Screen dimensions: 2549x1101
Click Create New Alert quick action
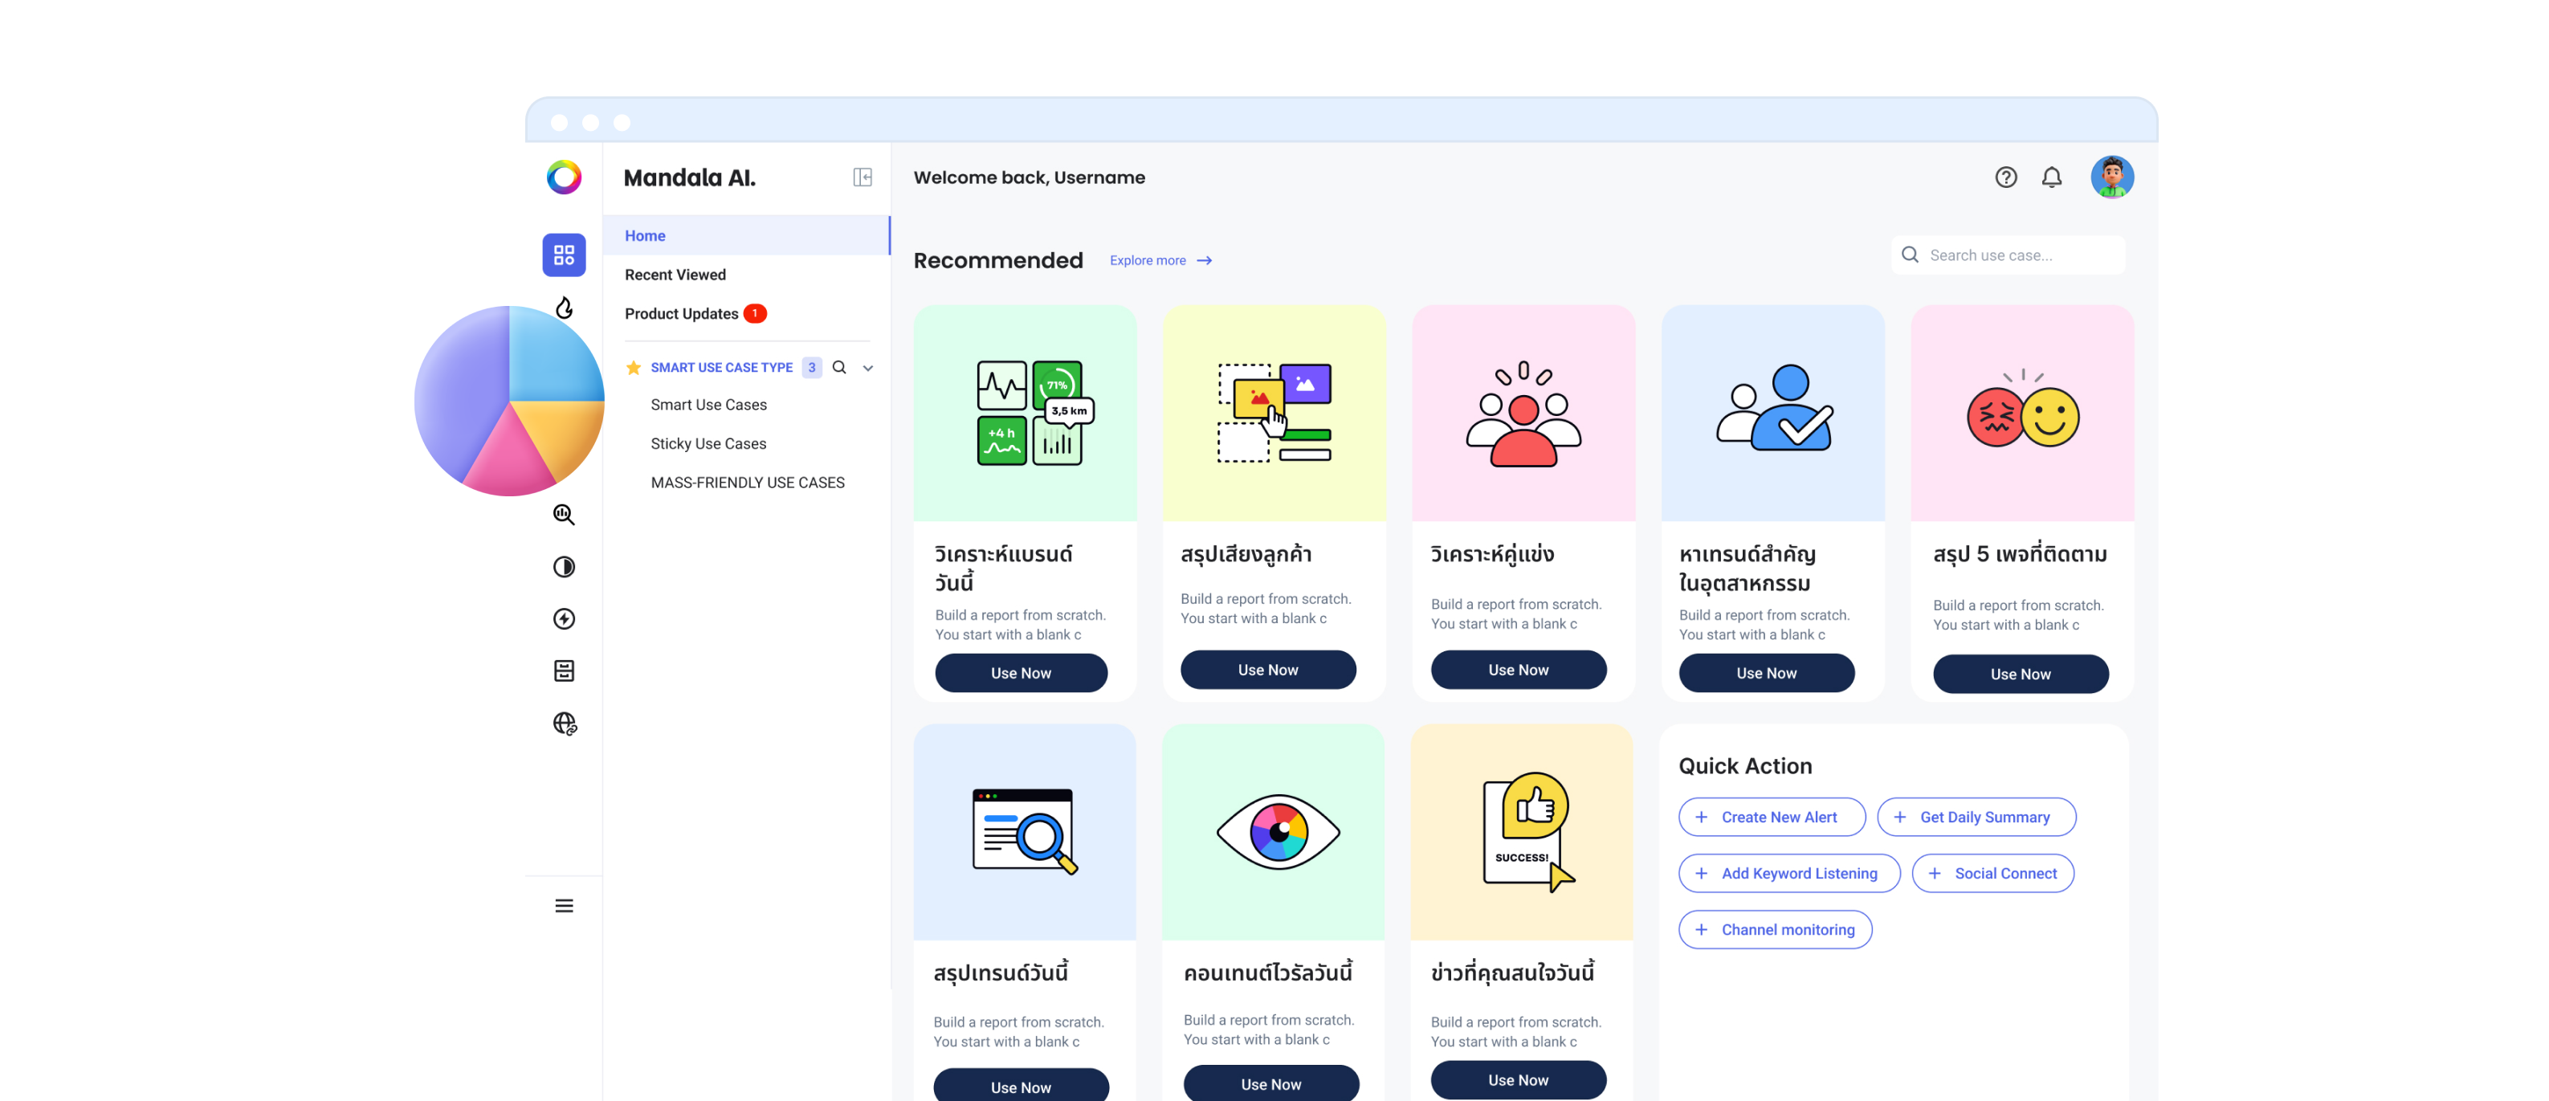(x=1772, y=817)
